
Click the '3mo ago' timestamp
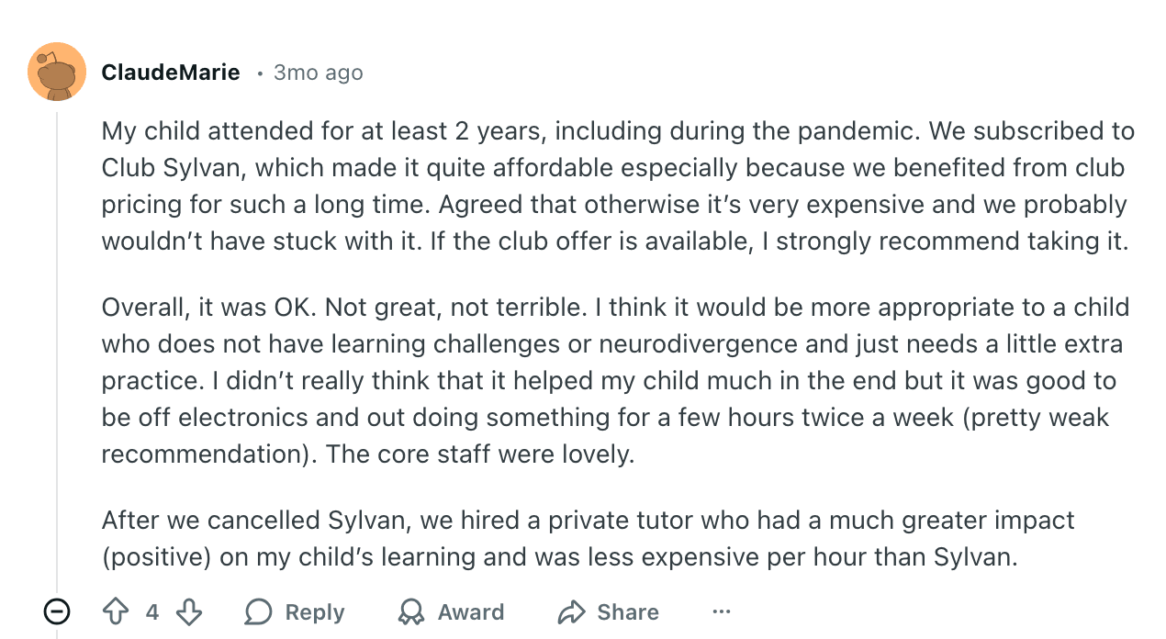pyautogui.click(x=318, y=72)
